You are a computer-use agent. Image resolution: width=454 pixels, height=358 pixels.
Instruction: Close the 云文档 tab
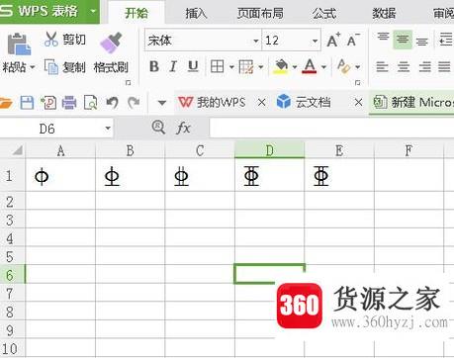(x=358, y=103)
